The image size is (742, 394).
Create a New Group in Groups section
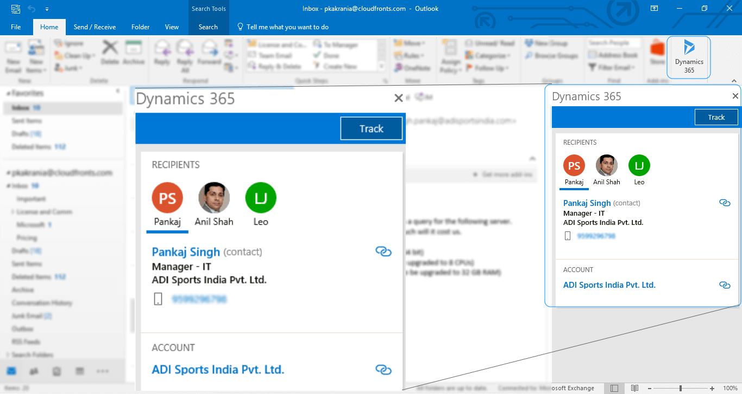pyautogui.click(x=546, y=43)
